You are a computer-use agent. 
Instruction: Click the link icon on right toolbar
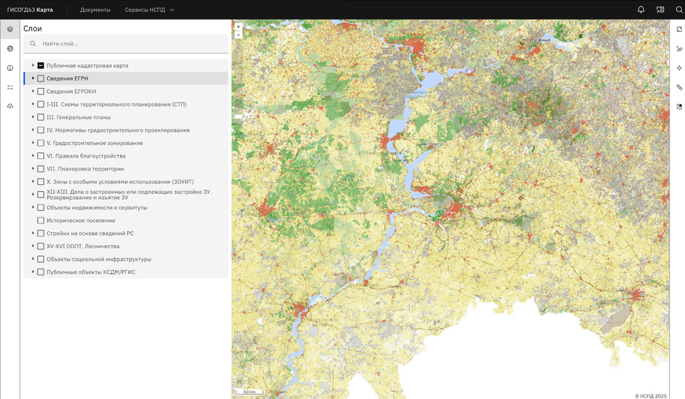679,49
